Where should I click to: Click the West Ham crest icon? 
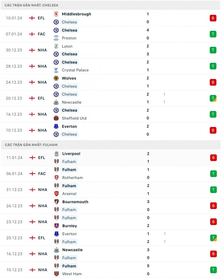56,274
